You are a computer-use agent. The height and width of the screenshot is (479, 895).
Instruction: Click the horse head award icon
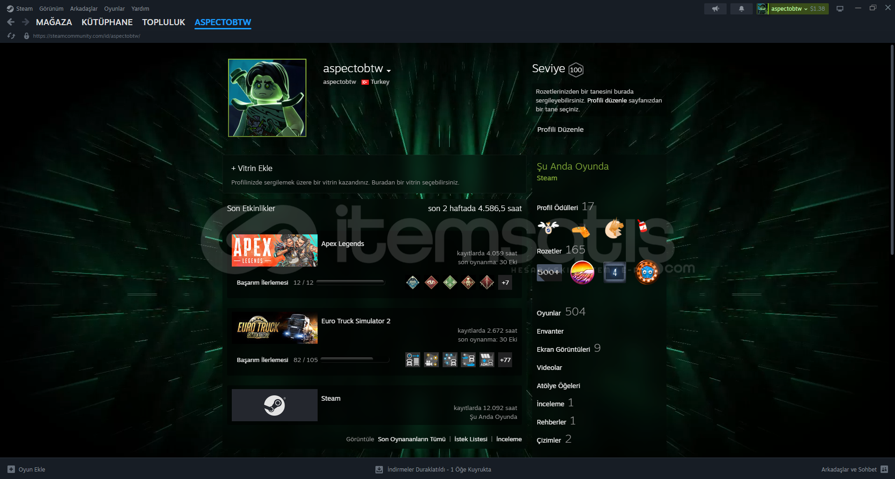pos(614,228)
